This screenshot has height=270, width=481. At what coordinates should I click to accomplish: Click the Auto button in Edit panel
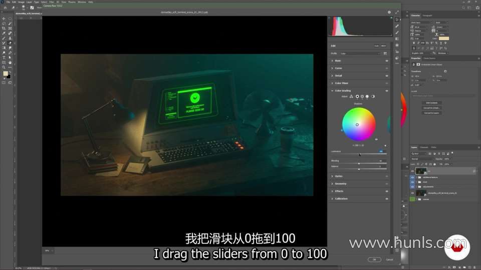(376, 46)
